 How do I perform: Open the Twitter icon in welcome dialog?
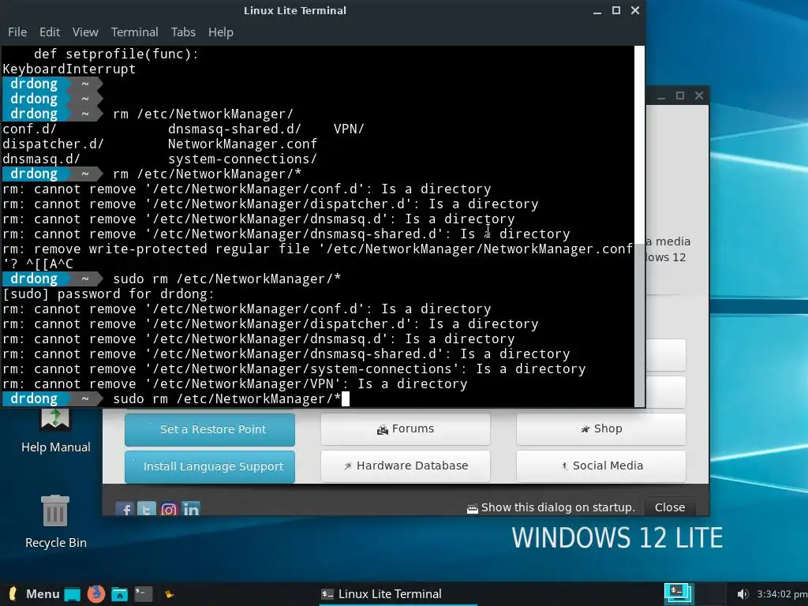tap(146, 509)
